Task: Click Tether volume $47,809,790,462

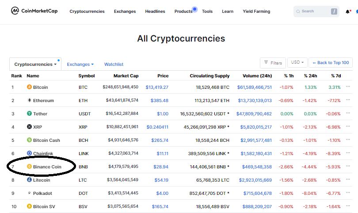Action: [254, 114]
